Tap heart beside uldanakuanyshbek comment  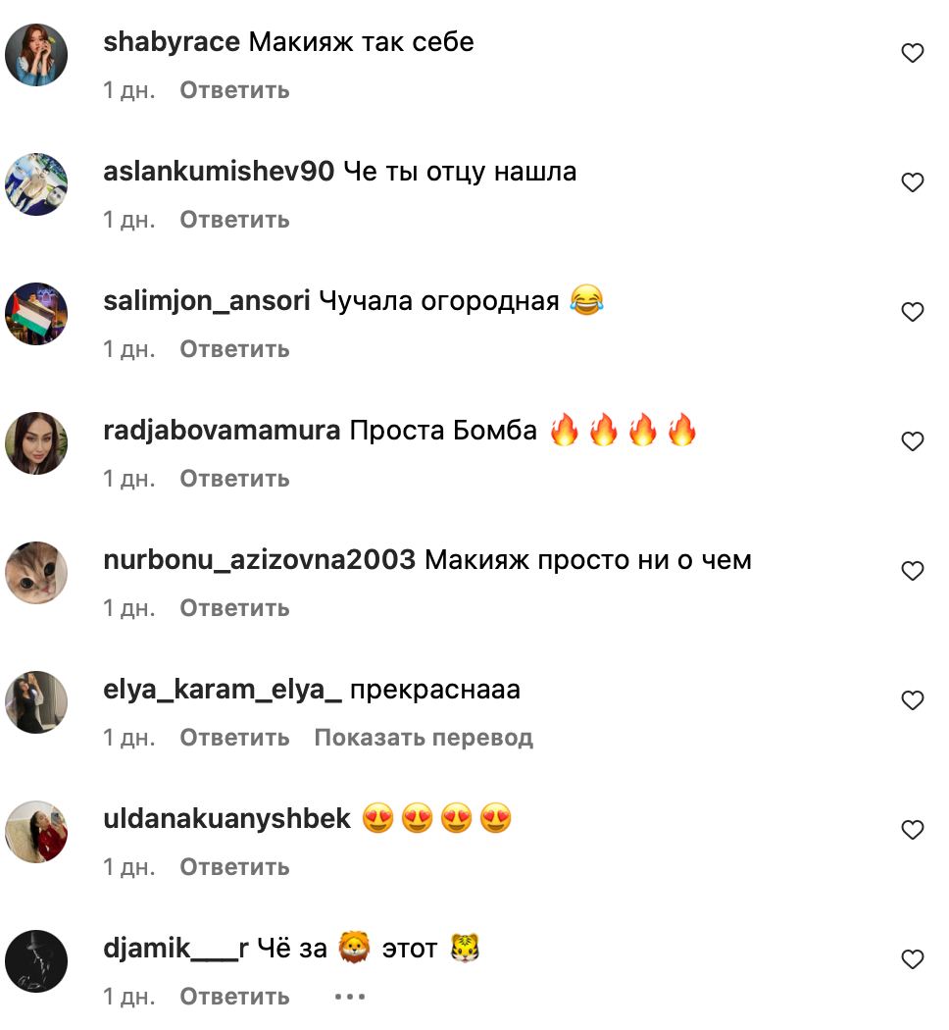click(x=913, y=829)
